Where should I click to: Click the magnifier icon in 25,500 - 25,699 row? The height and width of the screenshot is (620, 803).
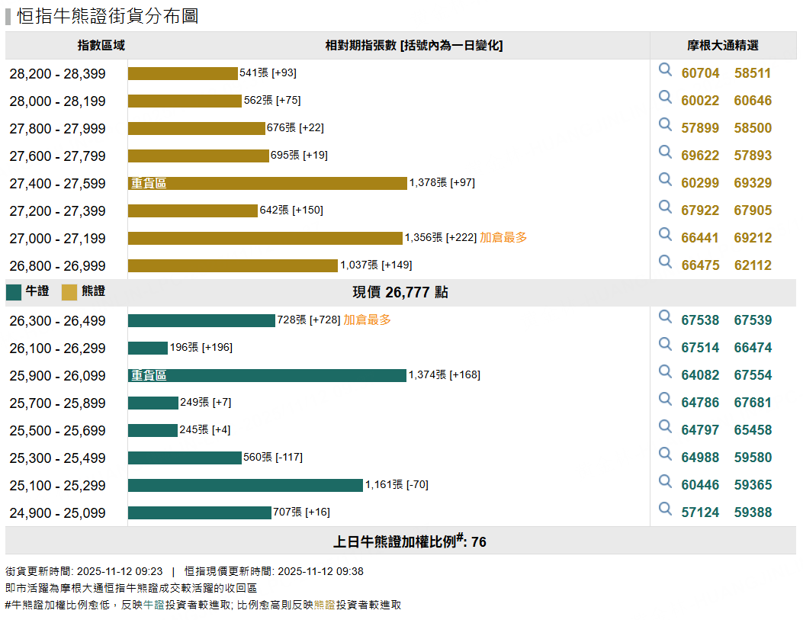point(665,426)
